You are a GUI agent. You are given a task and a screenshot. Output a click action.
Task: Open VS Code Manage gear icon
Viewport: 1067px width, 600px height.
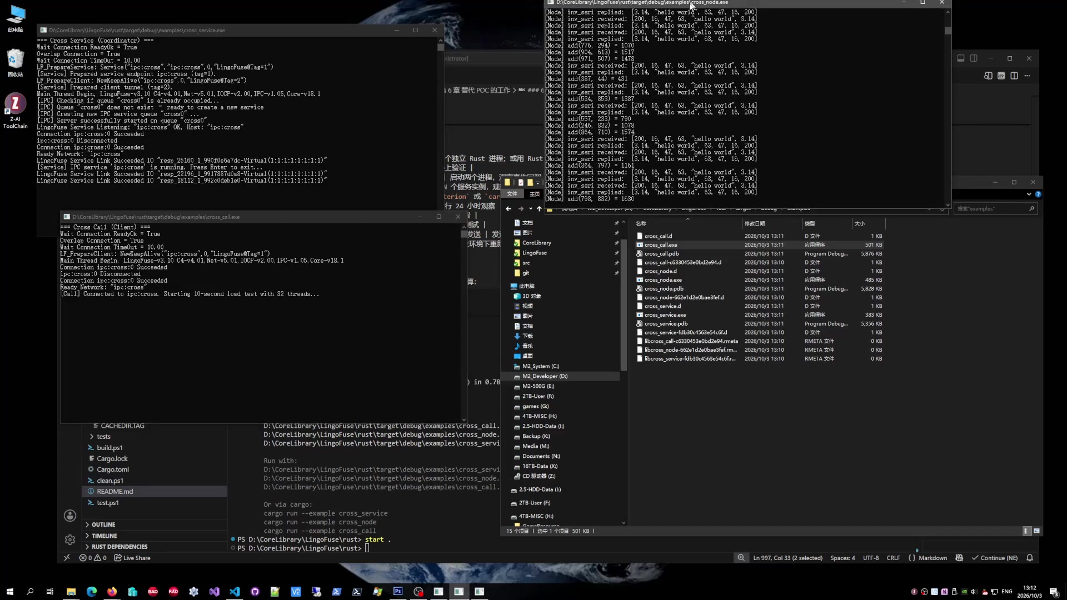click(70, 539)
